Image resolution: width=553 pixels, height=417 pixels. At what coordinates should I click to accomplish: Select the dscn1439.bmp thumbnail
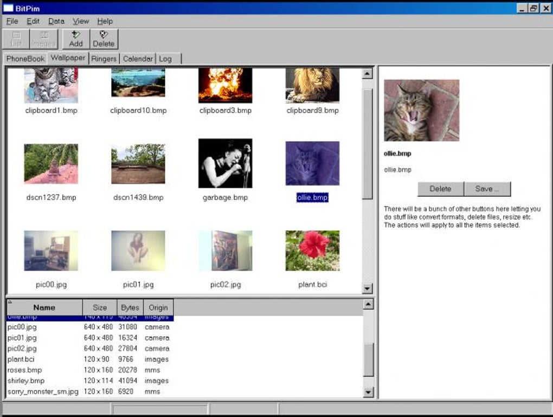[138, 164]
